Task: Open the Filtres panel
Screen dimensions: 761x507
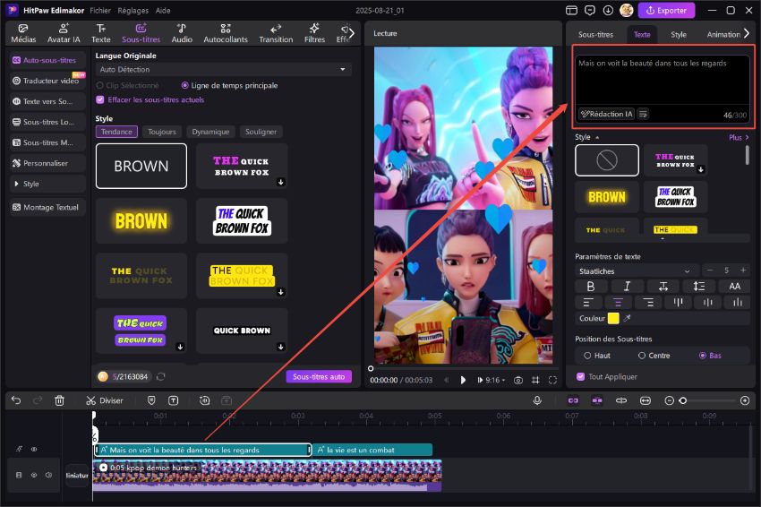Action: pyautogui.click(x=314, y=33)
